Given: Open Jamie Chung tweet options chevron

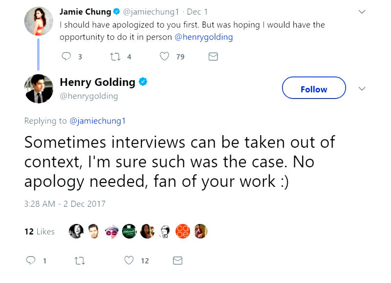Looking at the screenshot, I should click(x=362, y=11).
